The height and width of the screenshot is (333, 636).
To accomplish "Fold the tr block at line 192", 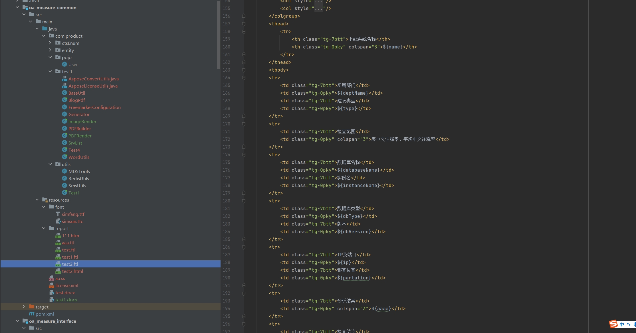I will pos(244,293).
